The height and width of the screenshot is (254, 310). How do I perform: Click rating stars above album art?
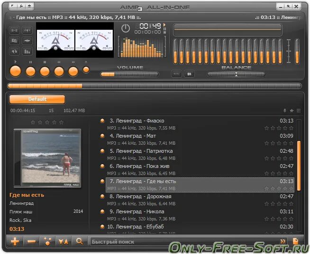click(47, 123)
